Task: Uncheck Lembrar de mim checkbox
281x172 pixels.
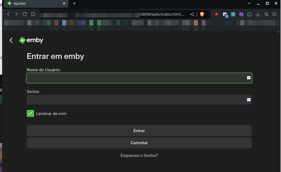Action: [x=31, y=113]
